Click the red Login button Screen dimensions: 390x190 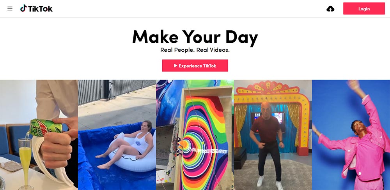coord(364,9)
